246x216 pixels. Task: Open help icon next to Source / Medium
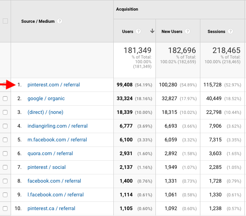pos(59,21)
